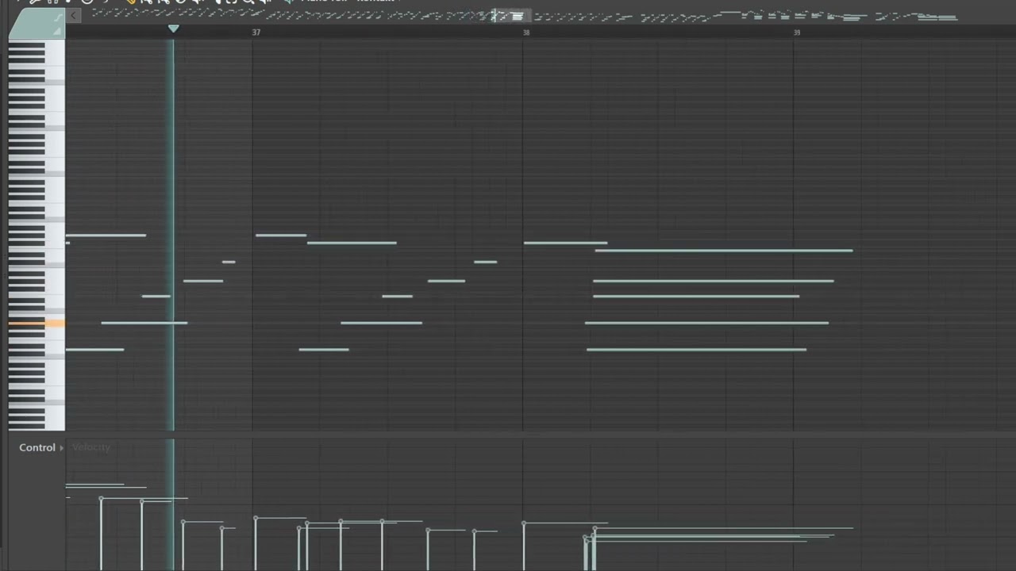Expand the Control arrow in the lower panel

pos(61,448)
